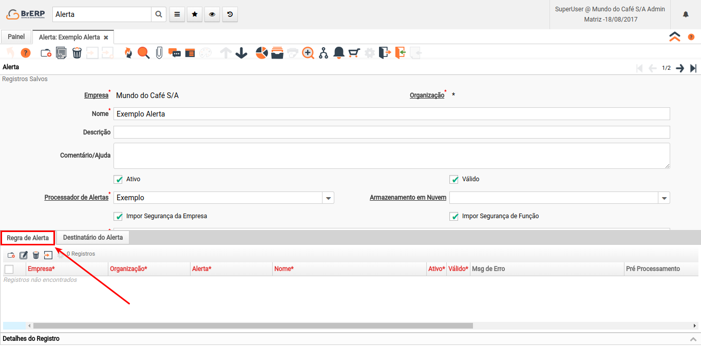Toggle Impor Segurança de Função checkbox
The image size is (701, 346).
coord(454,216)
